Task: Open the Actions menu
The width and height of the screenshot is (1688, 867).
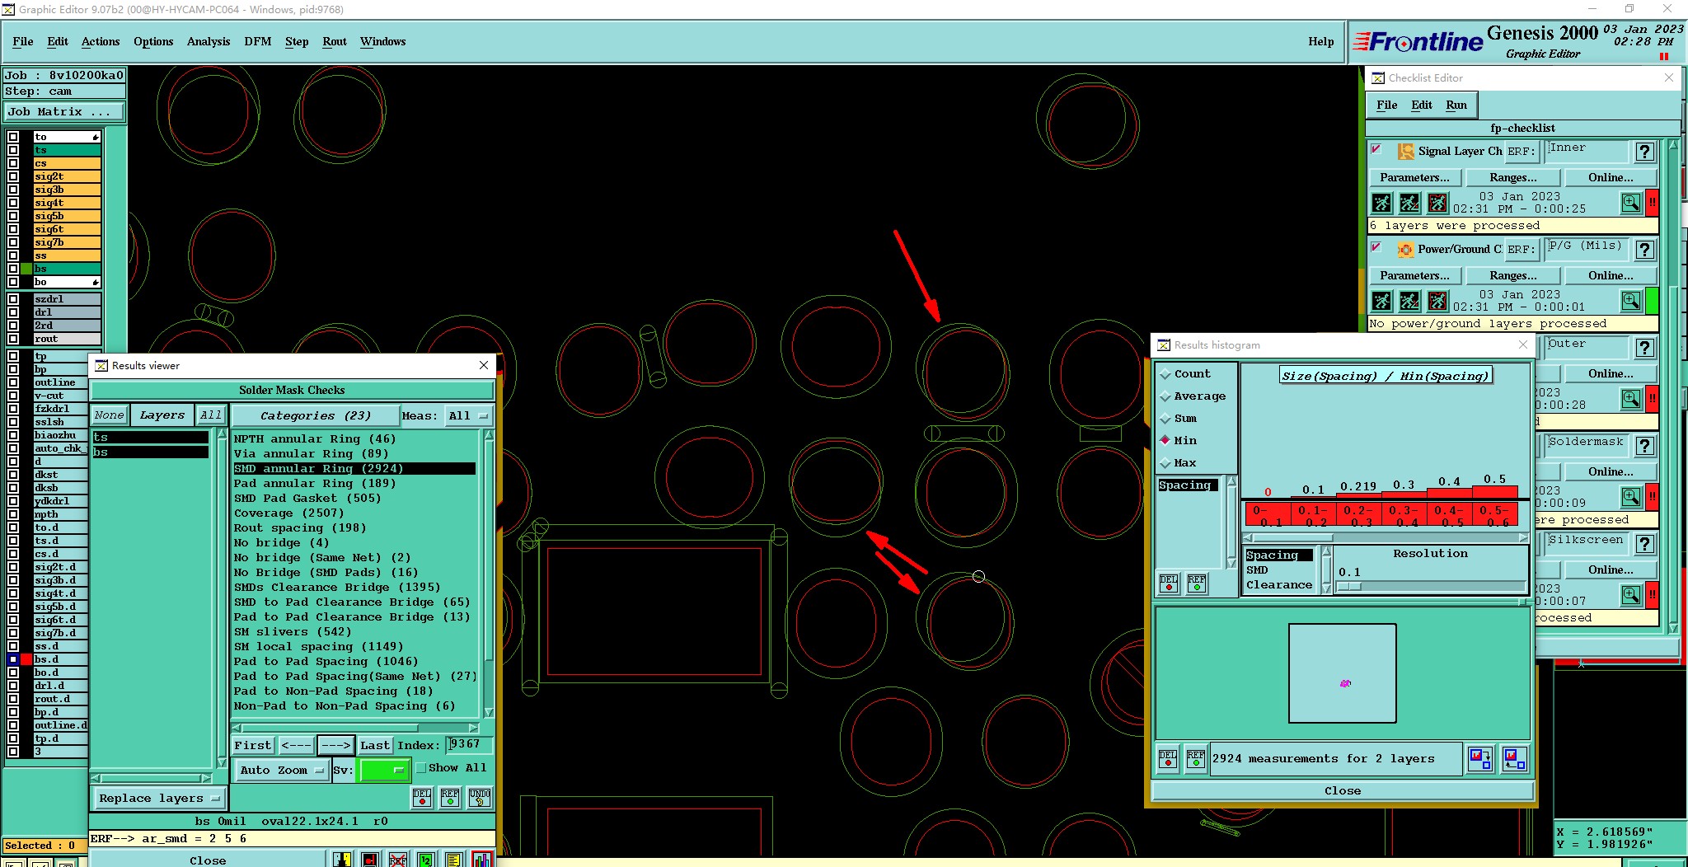Action: (101, 41)
